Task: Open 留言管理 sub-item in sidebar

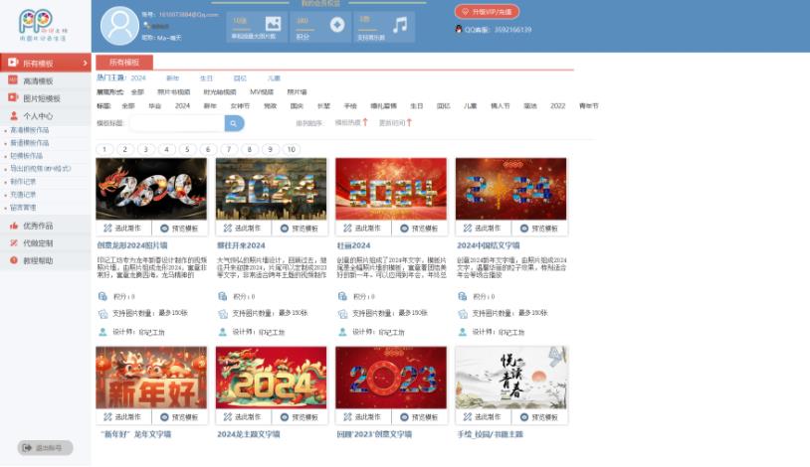Action: (x=23, y=208)
